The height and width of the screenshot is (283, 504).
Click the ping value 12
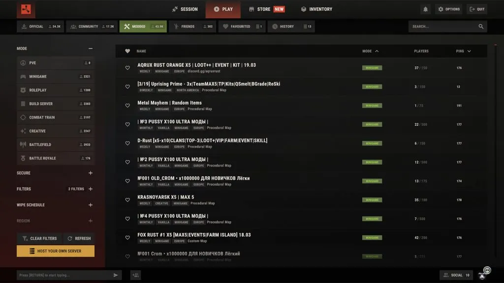(458, 86)
